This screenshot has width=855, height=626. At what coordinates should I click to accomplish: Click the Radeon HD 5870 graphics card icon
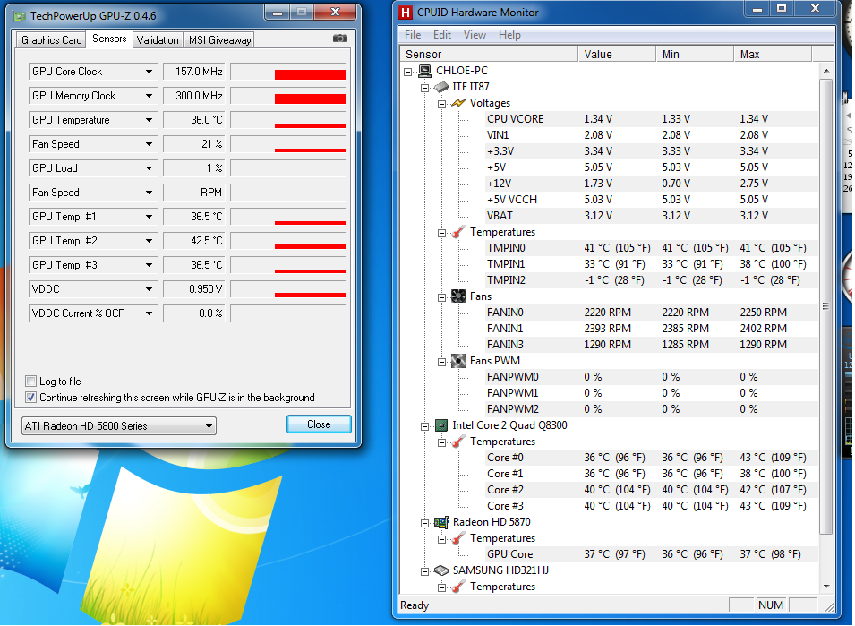coord(440,522)
